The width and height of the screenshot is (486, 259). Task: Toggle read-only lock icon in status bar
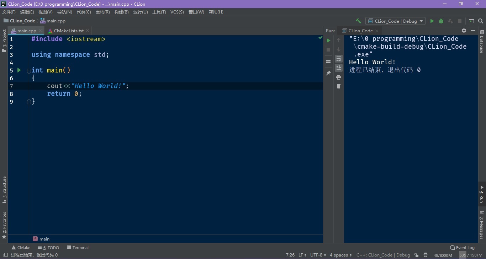coord(416,255)
